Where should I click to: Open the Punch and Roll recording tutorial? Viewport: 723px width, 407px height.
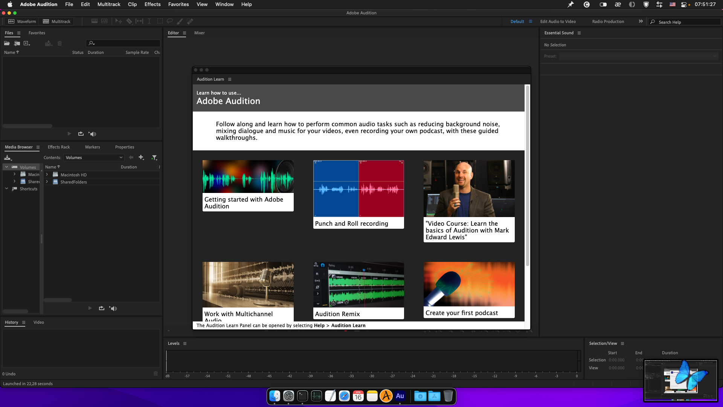tap(358, 194)
